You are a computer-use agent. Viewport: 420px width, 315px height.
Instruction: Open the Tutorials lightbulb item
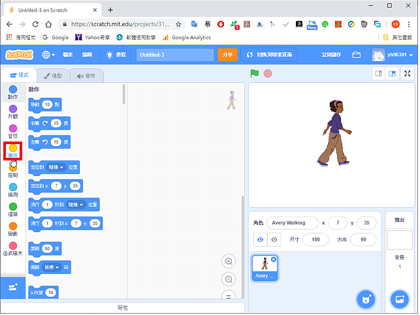(x=116, y=55)
